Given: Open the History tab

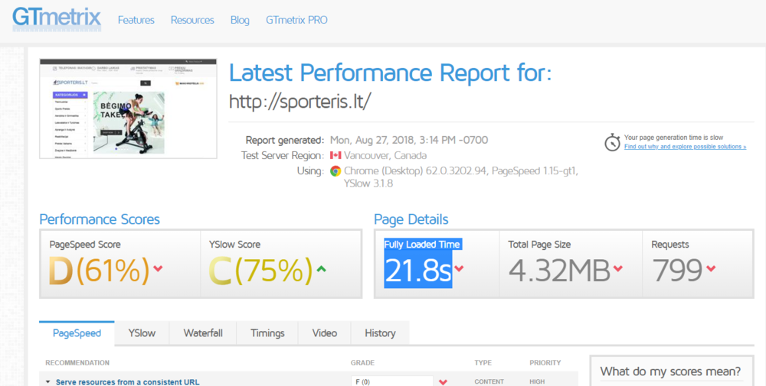Looking at the screenshot, I should pos(380,333).
